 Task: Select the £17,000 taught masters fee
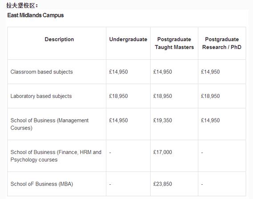[x=163, y=152]
